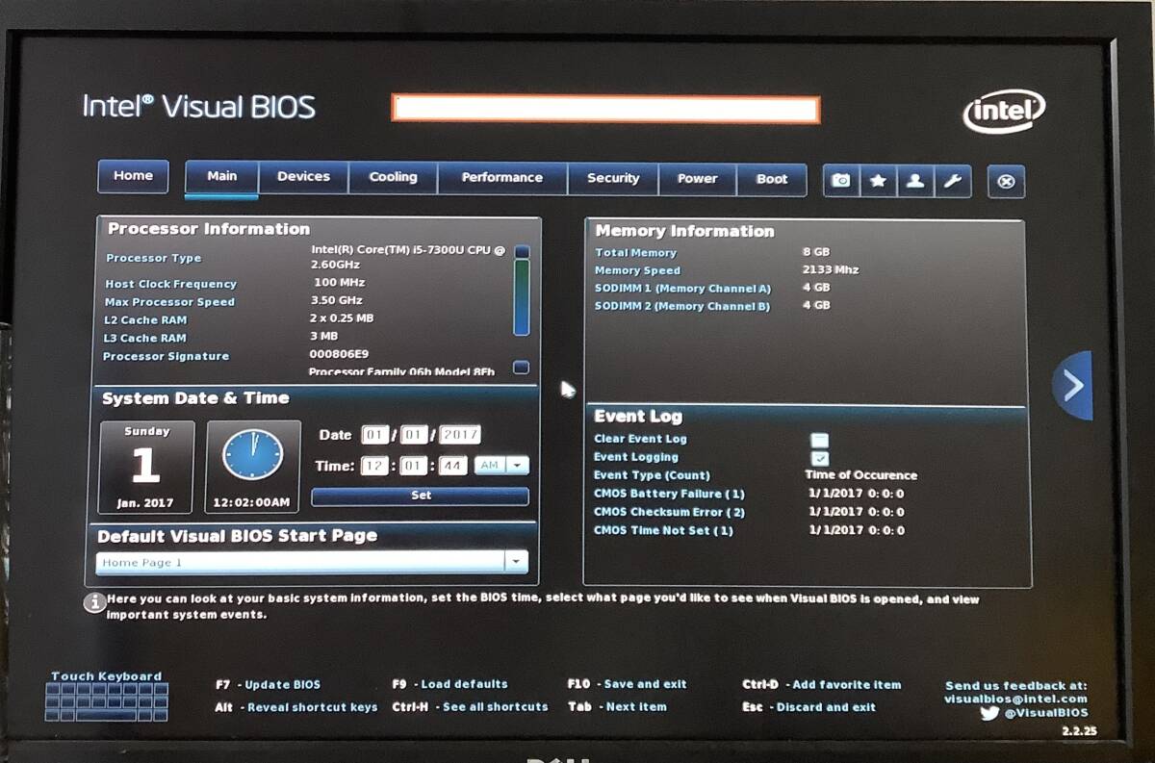Click the Processor Signature value 000806E9
The height and width of the screenshot is (763, 1155).
[337, 354]
